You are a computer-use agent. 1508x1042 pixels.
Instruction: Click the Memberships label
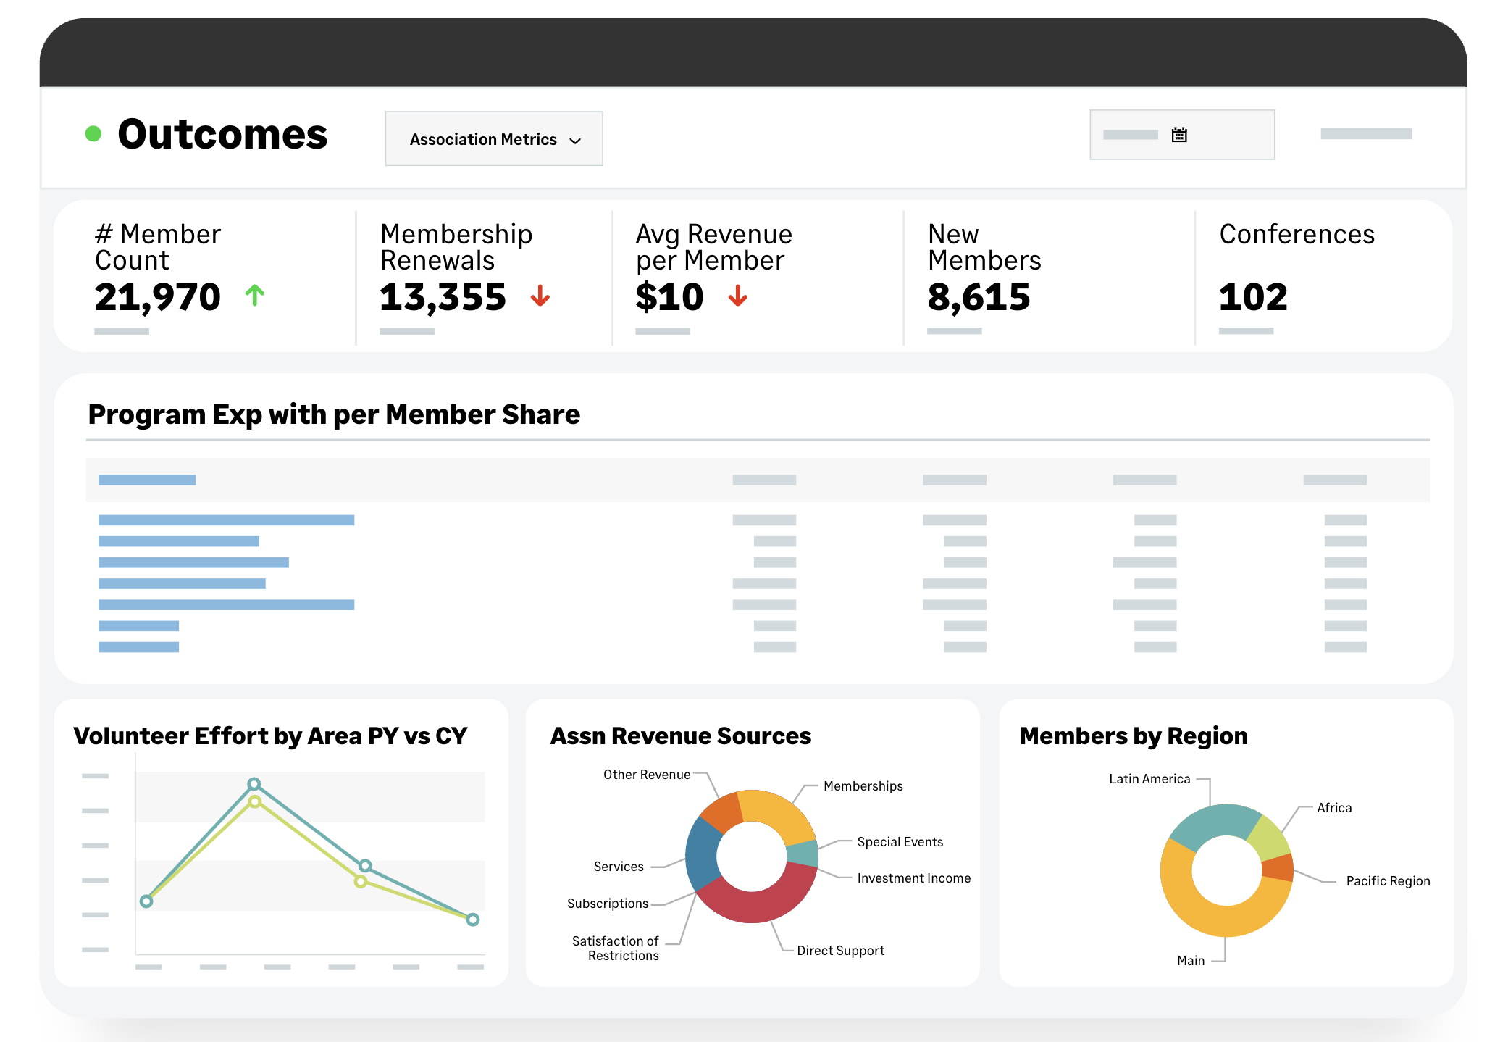(863, 786)
